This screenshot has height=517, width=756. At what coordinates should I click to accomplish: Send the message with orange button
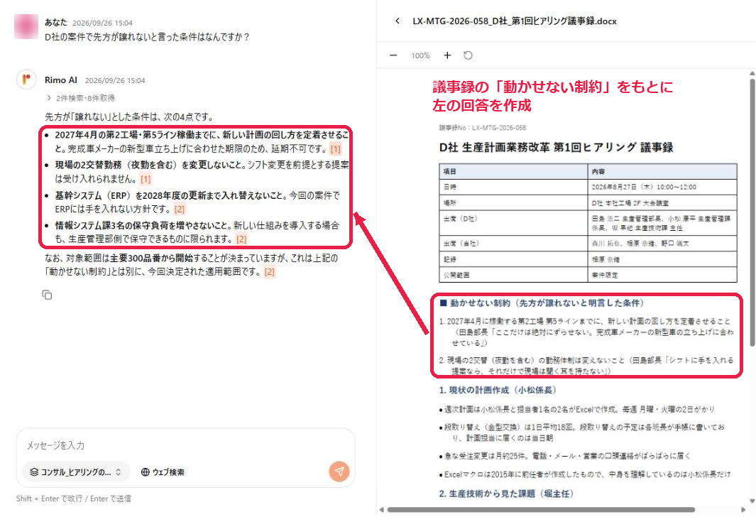339,471
